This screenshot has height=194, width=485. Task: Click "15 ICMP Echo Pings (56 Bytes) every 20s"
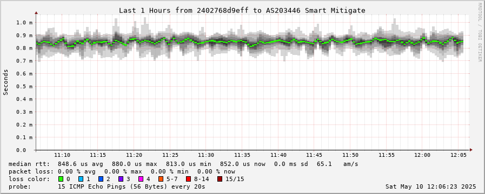coord(131,186)
